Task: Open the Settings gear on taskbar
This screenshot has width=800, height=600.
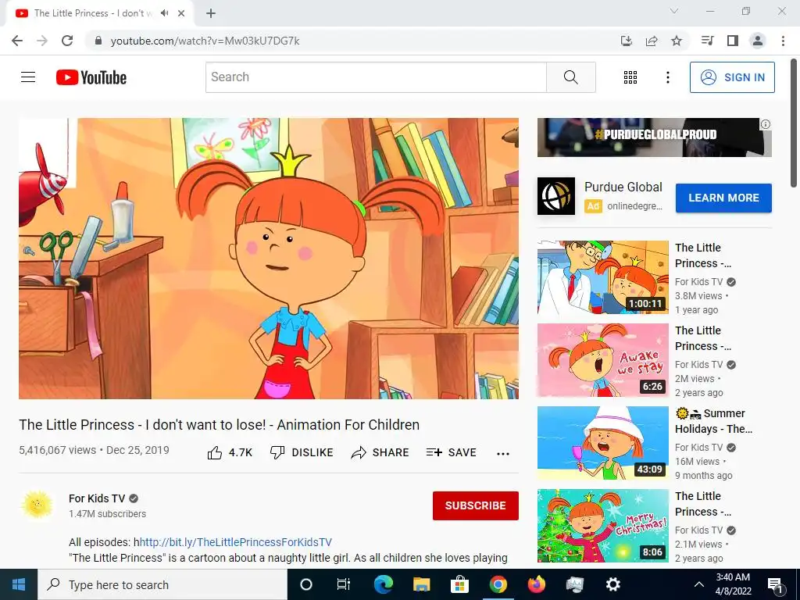Action: tap(612, 584)
